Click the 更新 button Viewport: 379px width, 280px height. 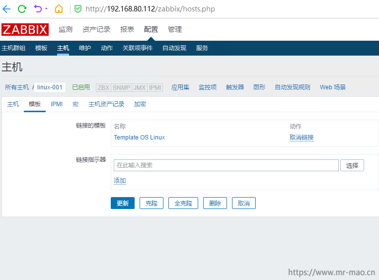click(123, 203)
